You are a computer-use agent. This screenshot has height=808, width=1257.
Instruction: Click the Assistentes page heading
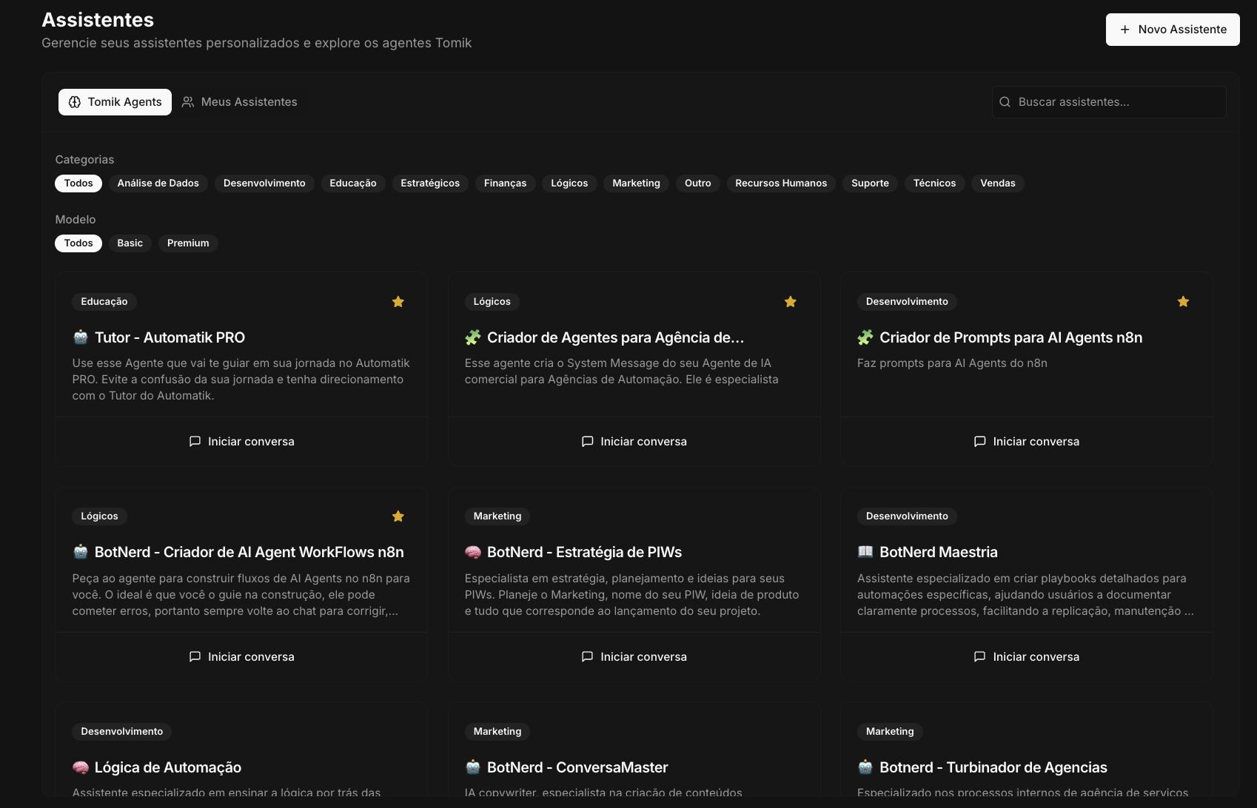pyautogui.click(x=98, y=20)
